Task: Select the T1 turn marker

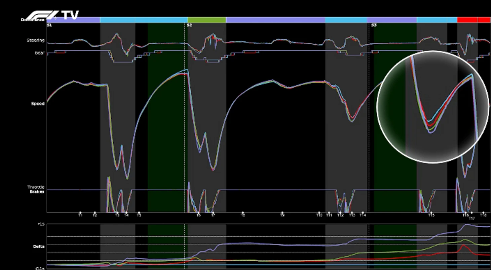Action: click(80, 215)
